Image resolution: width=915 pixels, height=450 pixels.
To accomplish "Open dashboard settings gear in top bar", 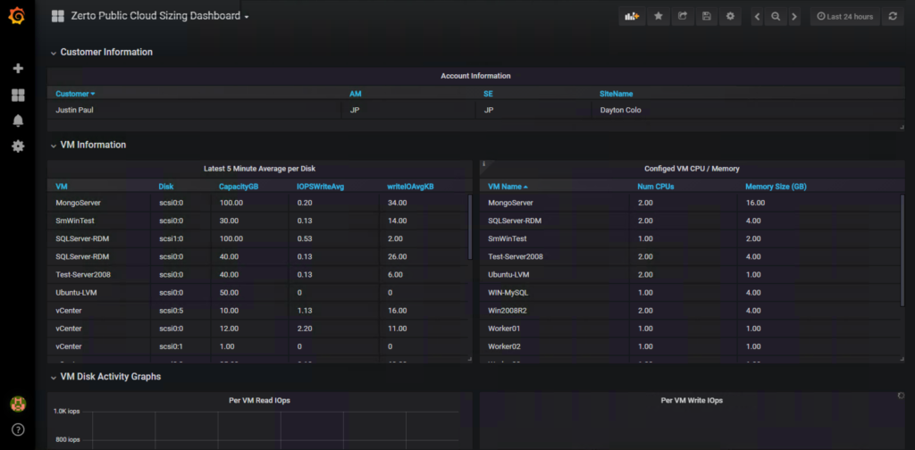I will click(730, 16).
